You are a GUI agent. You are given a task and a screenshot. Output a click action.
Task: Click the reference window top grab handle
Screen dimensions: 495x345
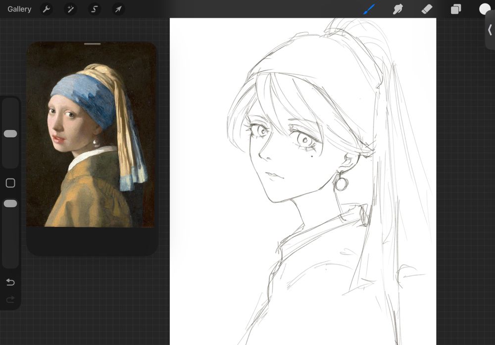coord(93,44)
